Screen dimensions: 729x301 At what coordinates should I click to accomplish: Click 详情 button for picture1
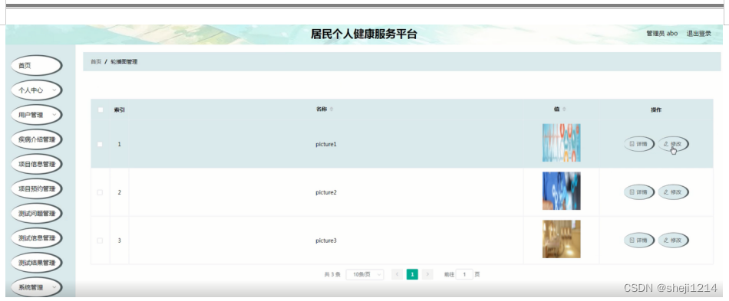click(x=638, y=144)
